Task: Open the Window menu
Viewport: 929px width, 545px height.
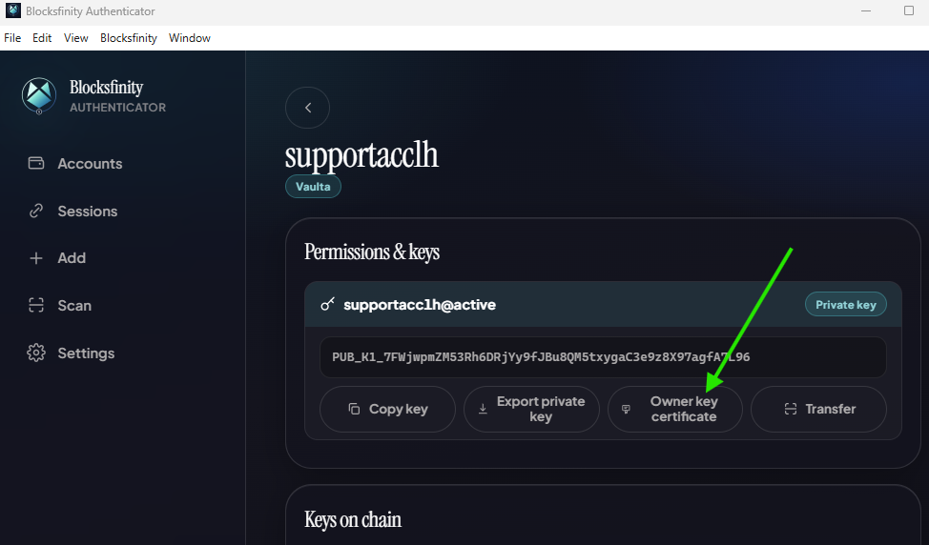Action: click(190, 38)
